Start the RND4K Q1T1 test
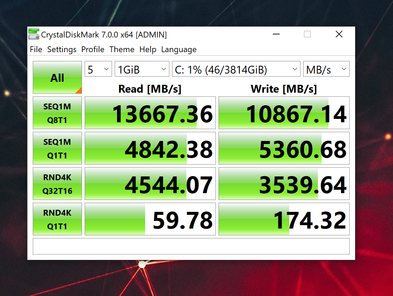This screenshot has width=393, height=296. 57,219
